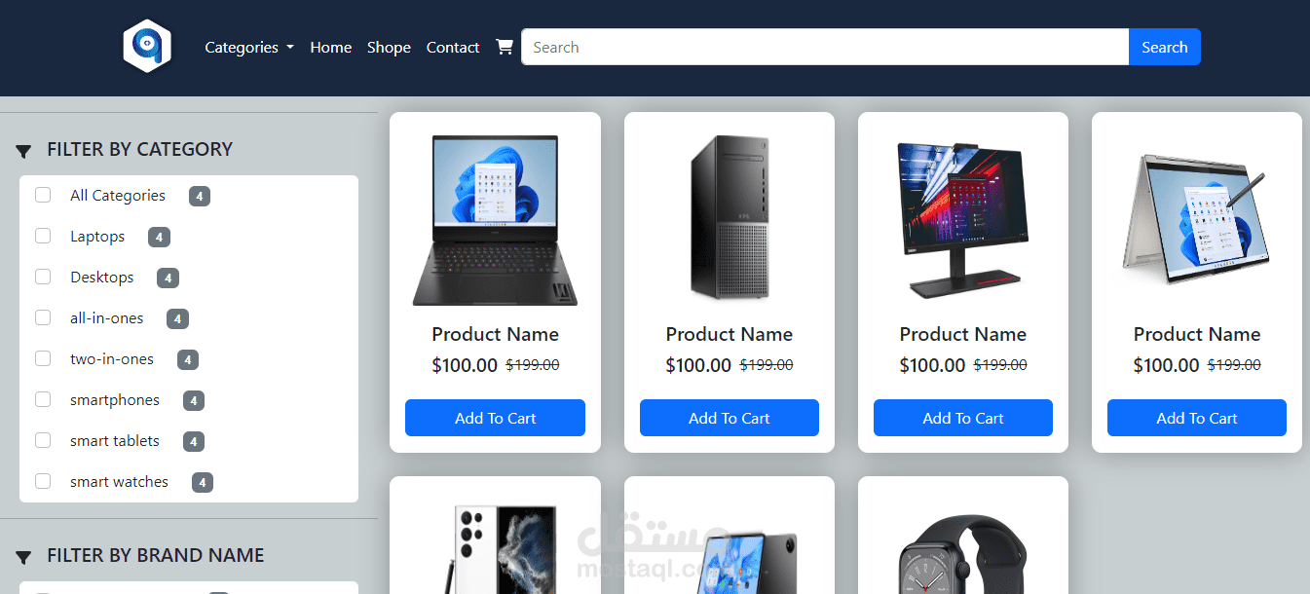
Task: Click the blue Search button
Action: (1165, 47)
